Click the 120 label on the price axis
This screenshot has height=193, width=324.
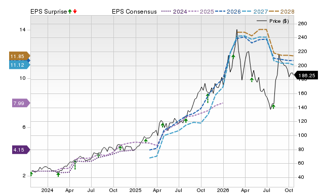pyautogui.click(x=302, y=121)
